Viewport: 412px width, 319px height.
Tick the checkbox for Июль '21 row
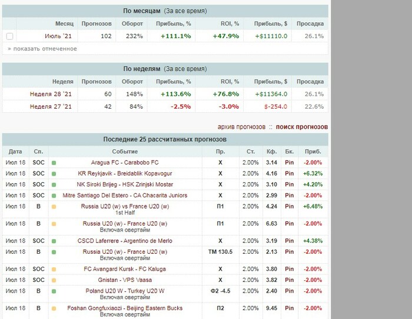[9, 36]
